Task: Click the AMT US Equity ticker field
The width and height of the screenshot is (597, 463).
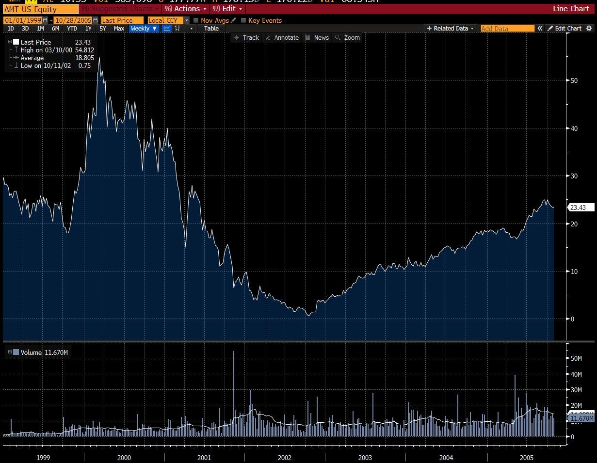Action: [40, 9]
